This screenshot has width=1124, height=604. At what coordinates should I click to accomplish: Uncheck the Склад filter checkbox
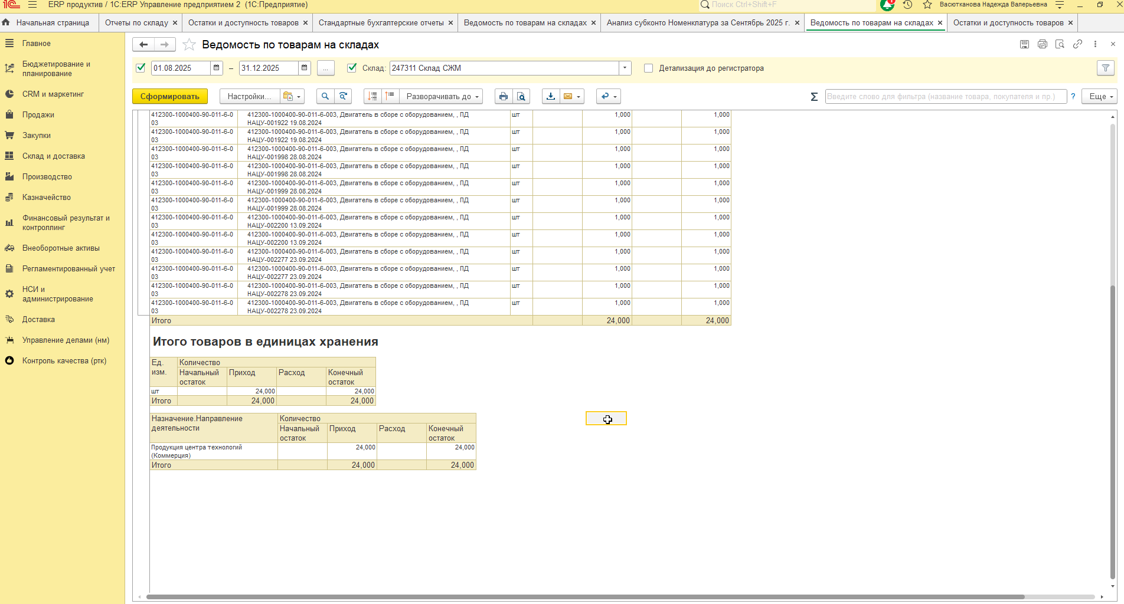click(x=352, y=68)
